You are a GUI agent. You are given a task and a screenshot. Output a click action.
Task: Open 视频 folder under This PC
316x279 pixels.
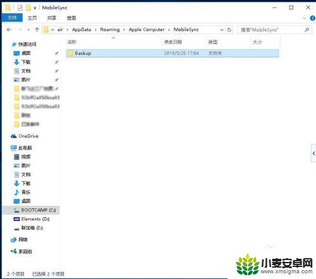pyautogui.click(x=26, y=157)
